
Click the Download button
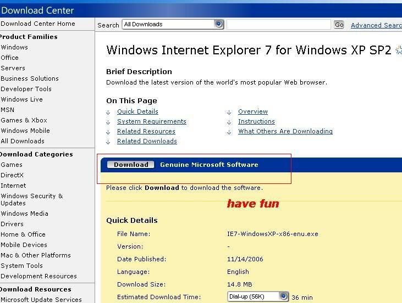[x=131, y=165]
